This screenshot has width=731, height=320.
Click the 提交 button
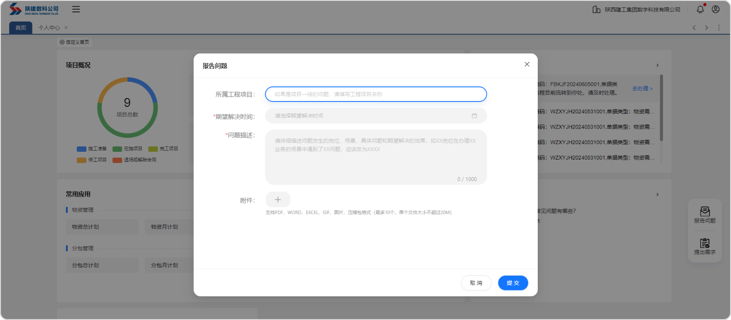(513, 283)
